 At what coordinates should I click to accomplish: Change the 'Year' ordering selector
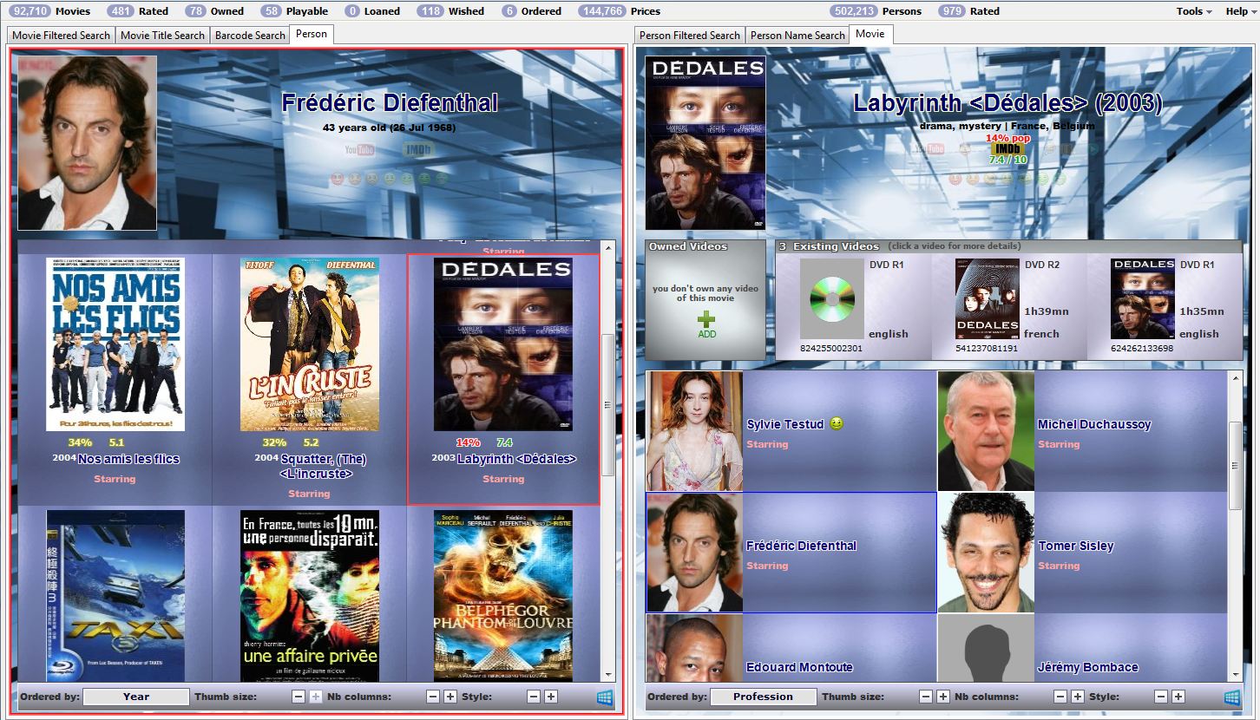click(x=136, y=697)
